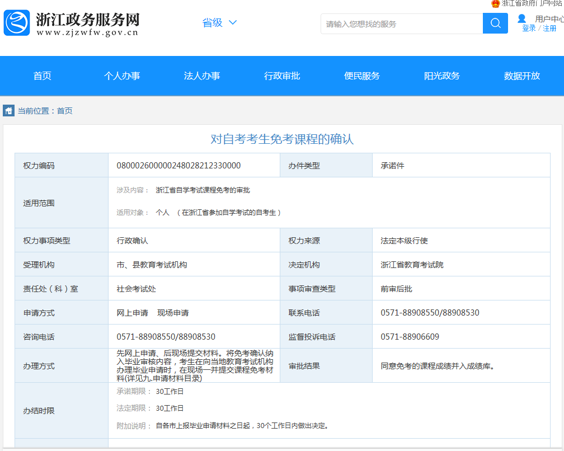Click the user center avatar icon
This screenshot has width=564, height=451.
521,18
